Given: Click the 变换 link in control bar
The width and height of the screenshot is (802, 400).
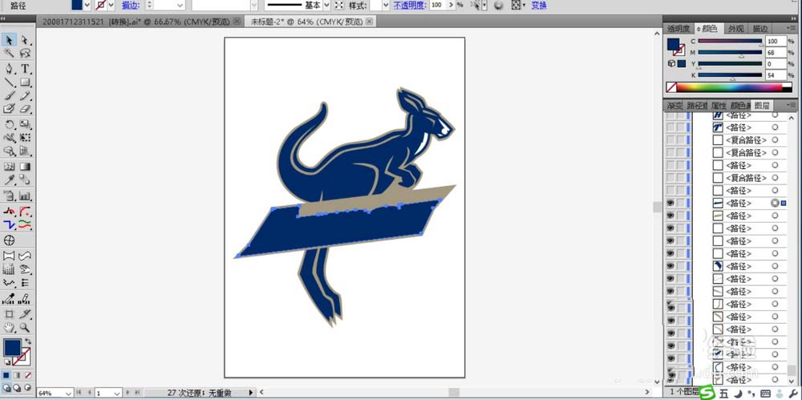Looking at the screenshot, I should coord(539,5).
